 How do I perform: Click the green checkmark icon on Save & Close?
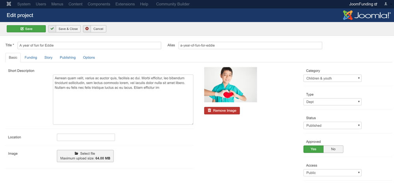[x=52, y=29]
